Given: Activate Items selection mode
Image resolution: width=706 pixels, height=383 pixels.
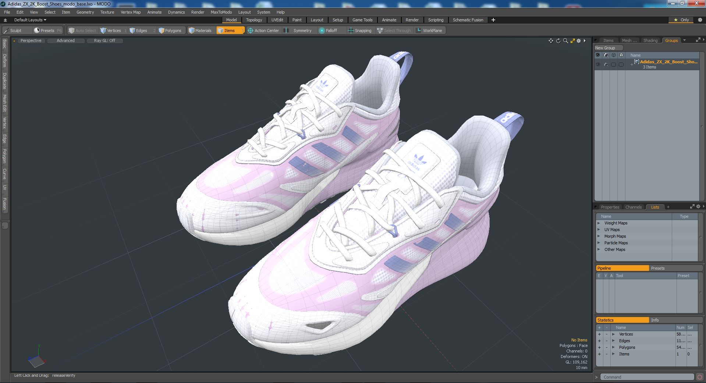Looking at the screenshot, I should tap(230, 31).
